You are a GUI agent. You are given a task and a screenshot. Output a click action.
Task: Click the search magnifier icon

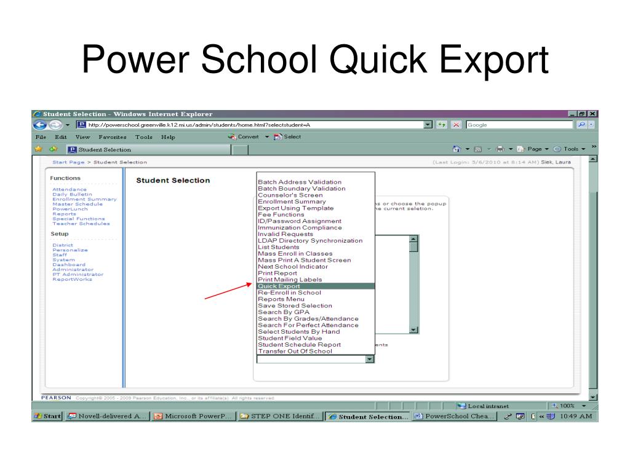(581, 125)
